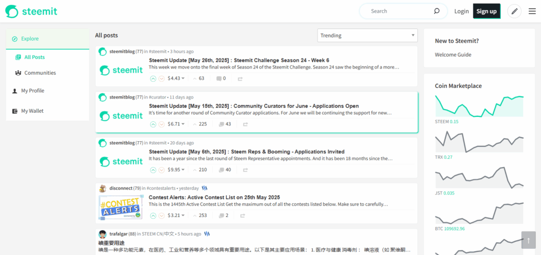Downvote the Community Curators for June post
Viewport: 541px width, 255px height.
click(x=162, y=124)
